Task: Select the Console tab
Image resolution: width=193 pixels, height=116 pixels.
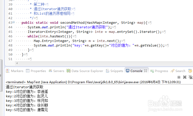Action: tap(136, 71)
